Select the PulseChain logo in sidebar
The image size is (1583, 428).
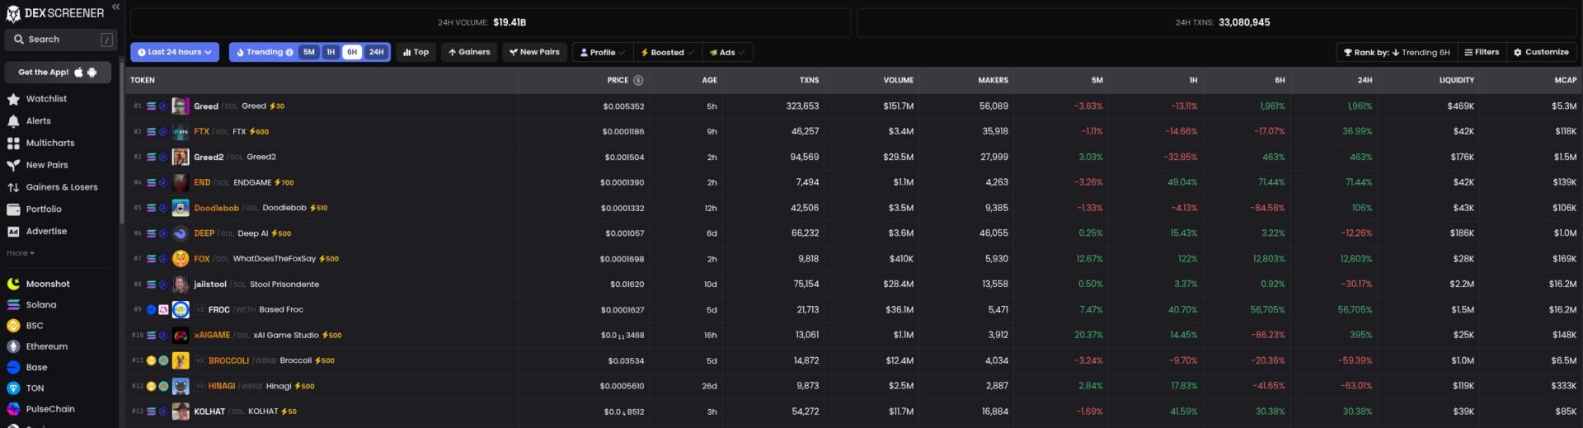click(13, 409)
